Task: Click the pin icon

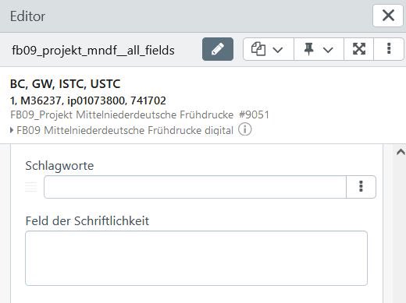Action: [308, 49]
